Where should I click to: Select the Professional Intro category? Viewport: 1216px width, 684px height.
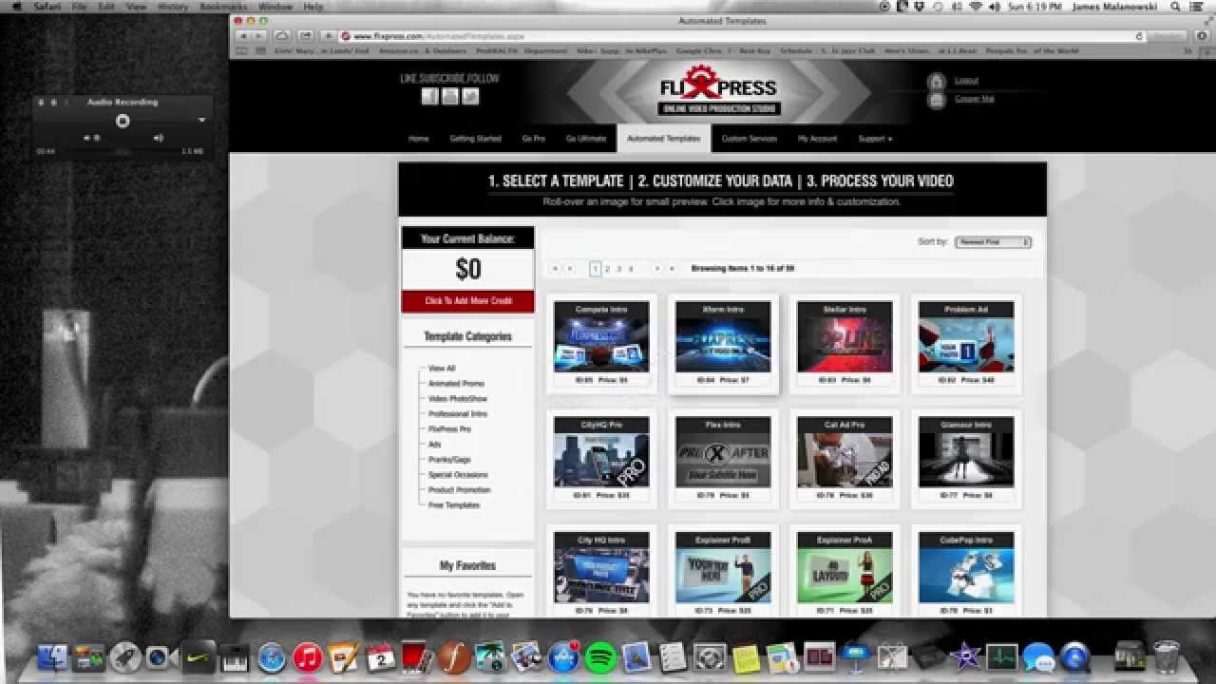point(458,414)
